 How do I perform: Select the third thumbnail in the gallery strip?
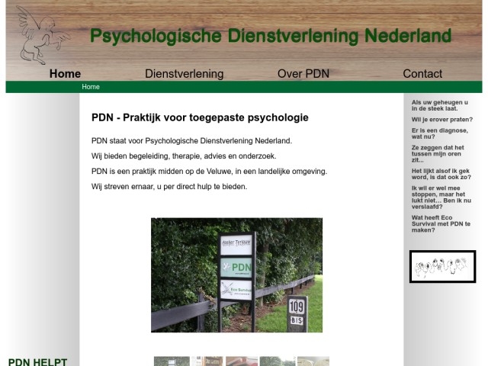point(242,361)
